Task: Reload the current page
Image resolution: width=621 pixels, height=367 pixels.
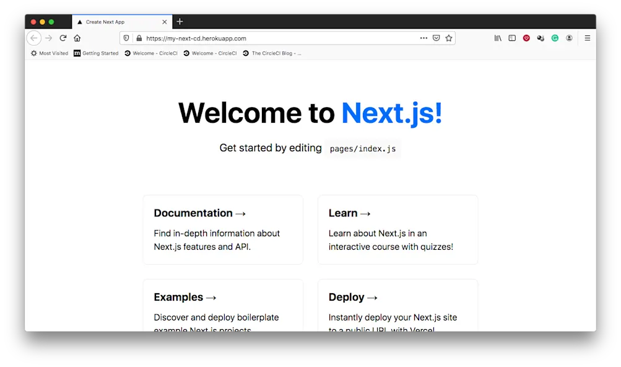Action: (x=63, y=38)
